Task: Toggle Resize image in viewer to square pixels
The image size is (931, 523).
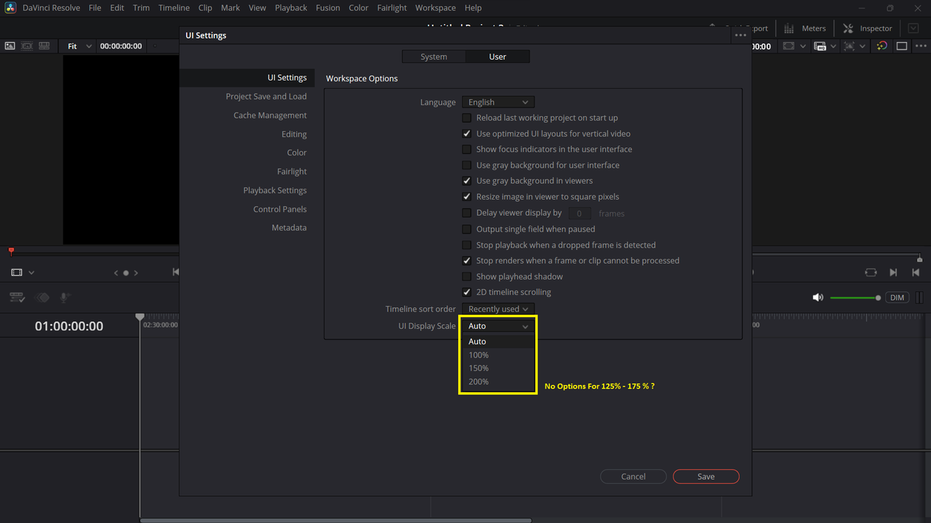Action: (467, 197)
